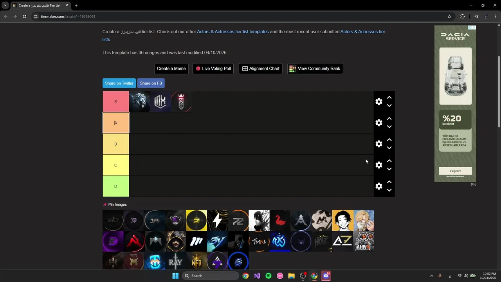Viewport: 501px width, 282px height.
Task: Pick the NFR gold crown image
Action: 196,261
